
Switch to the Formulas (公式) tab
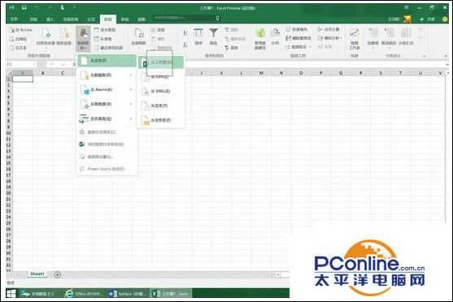click(x=91, y=19)
